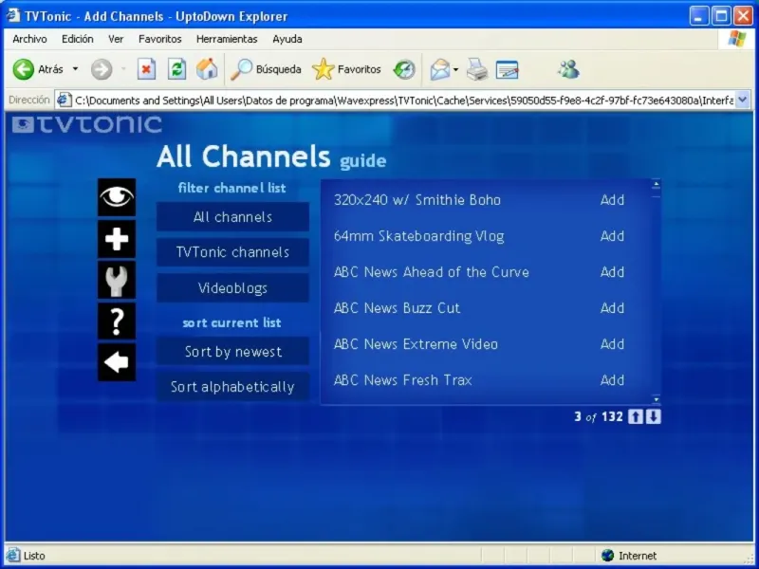The height and width of the screenshot is (569, 759).
Task: Open the address bar dropdown arrow
Action: (742, 100)
